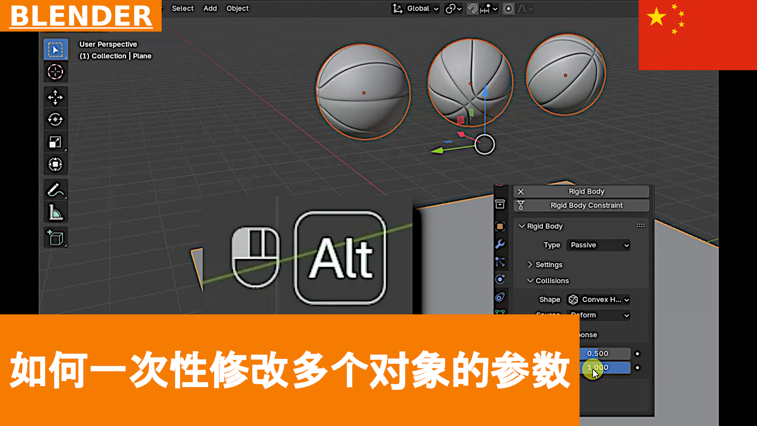Viewport: 757px width, 426px height.
Task: Select the left basketball object
Action: pyautogui.click(x=363, y=92)
